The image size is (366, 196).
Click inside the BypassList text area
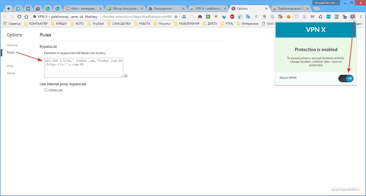pyautogui.click(x=84, y=68)
